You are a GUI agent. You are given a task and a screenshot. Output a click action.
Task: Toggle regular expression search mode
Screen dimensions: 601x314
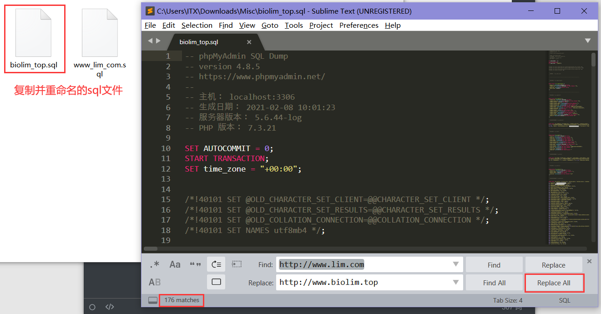tap(155, 264)
